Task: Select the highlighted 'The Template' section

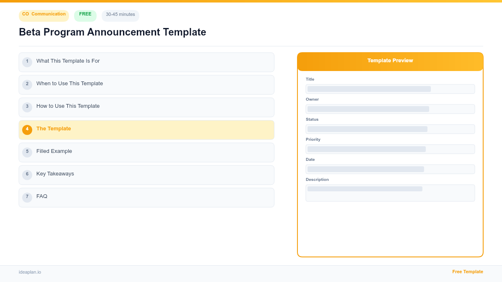Action: (146, 130)
